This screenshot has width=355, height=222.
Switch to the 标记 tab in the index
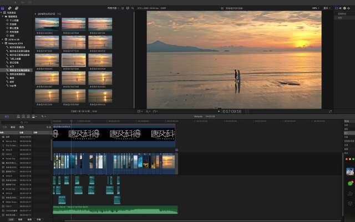[x=13, y=127]
